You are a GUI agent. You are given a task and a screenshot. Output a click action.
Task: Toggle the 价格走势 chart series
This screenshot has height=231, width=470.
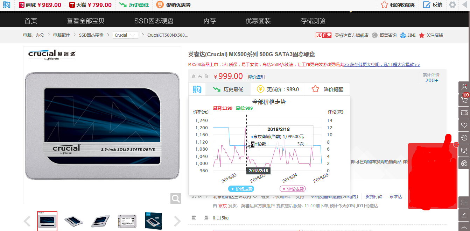click(x=241, y=189)
